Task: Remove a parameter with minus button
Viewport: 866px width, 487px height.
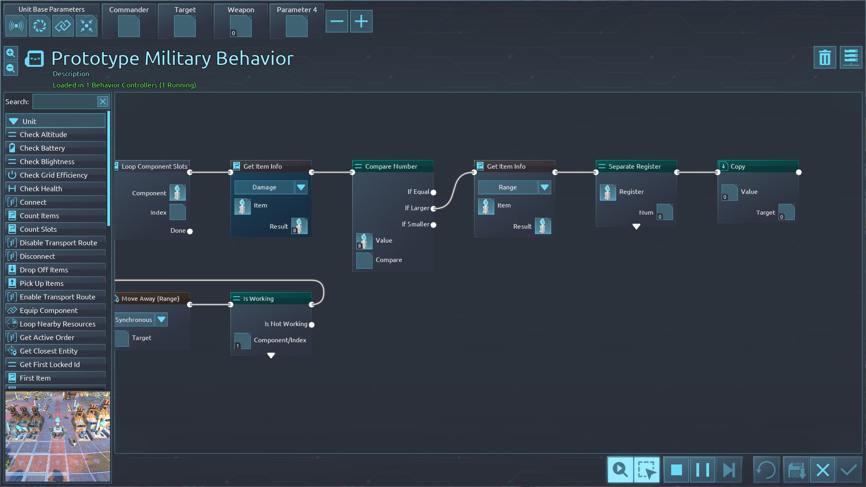Action: pyautogui.click(x=336, y=21)
